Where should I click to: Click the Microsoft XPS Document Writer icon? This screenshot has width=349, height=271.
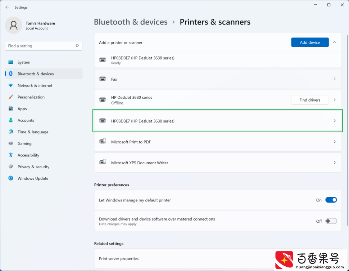[x=103, y=162]
